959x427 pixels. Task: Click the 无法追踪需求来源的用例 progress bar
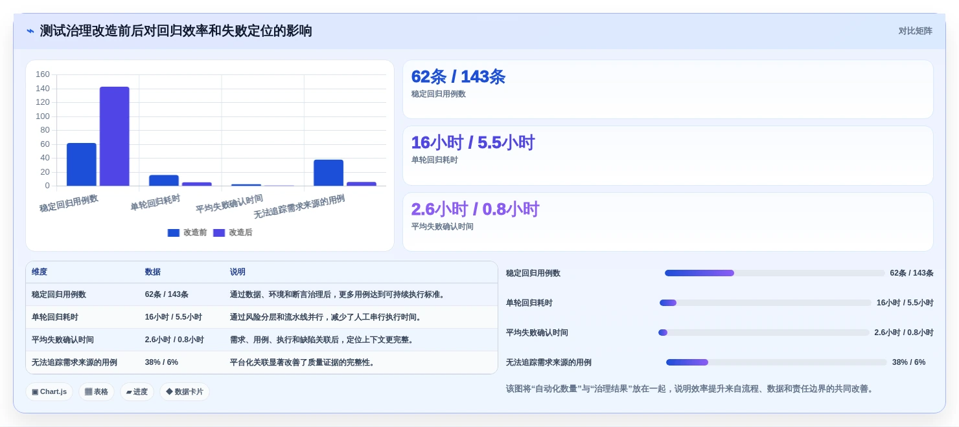(776, 362)
